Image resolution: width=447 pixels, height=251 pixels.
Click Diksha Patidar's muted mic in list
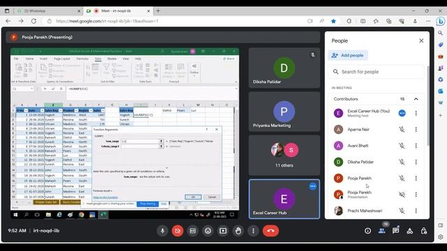(402, 162)
